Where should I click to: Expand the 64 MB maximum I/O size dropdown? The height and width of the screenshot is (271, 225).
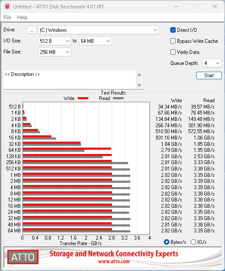(96, 41)
